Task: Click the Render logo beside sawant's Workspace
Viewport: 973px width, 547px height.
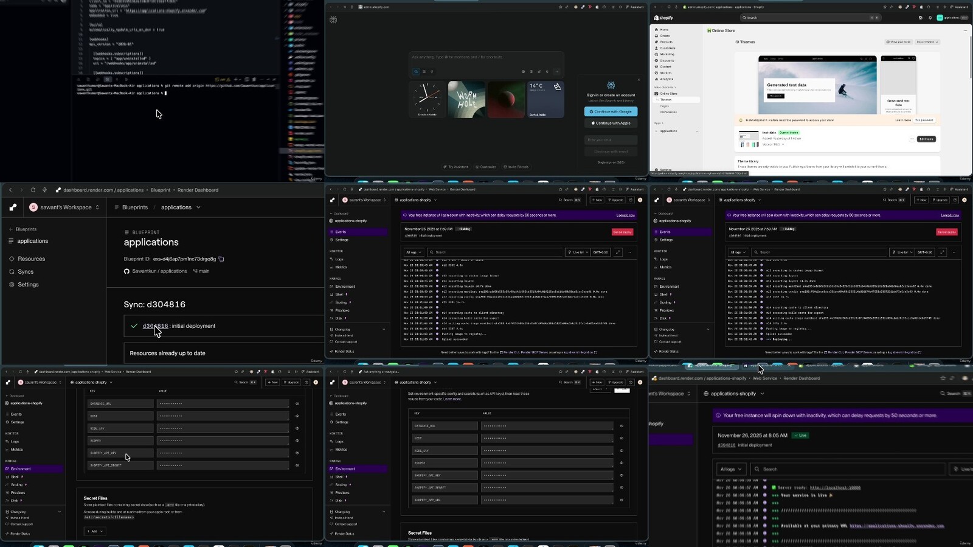Action: (x=13, y=207)
